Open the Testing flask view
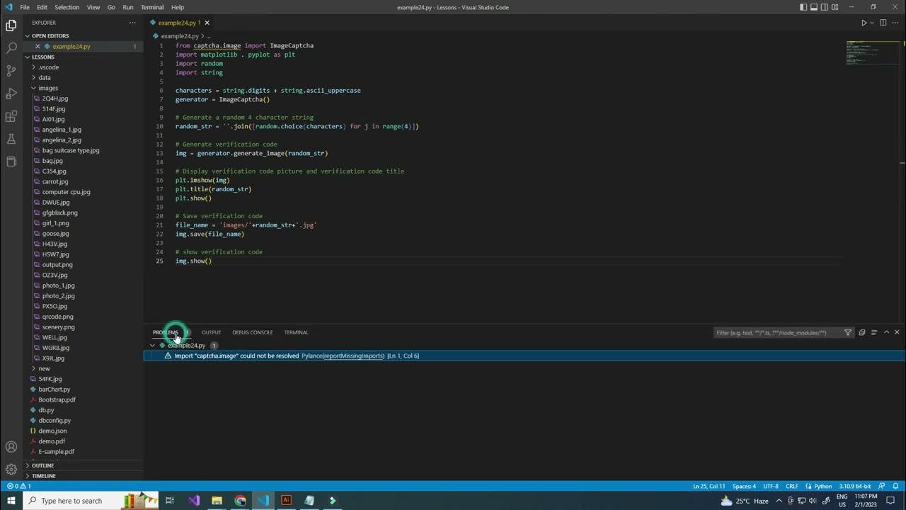Image resolution: width=906 pixels, height=510 pixels. click(11, 139)
